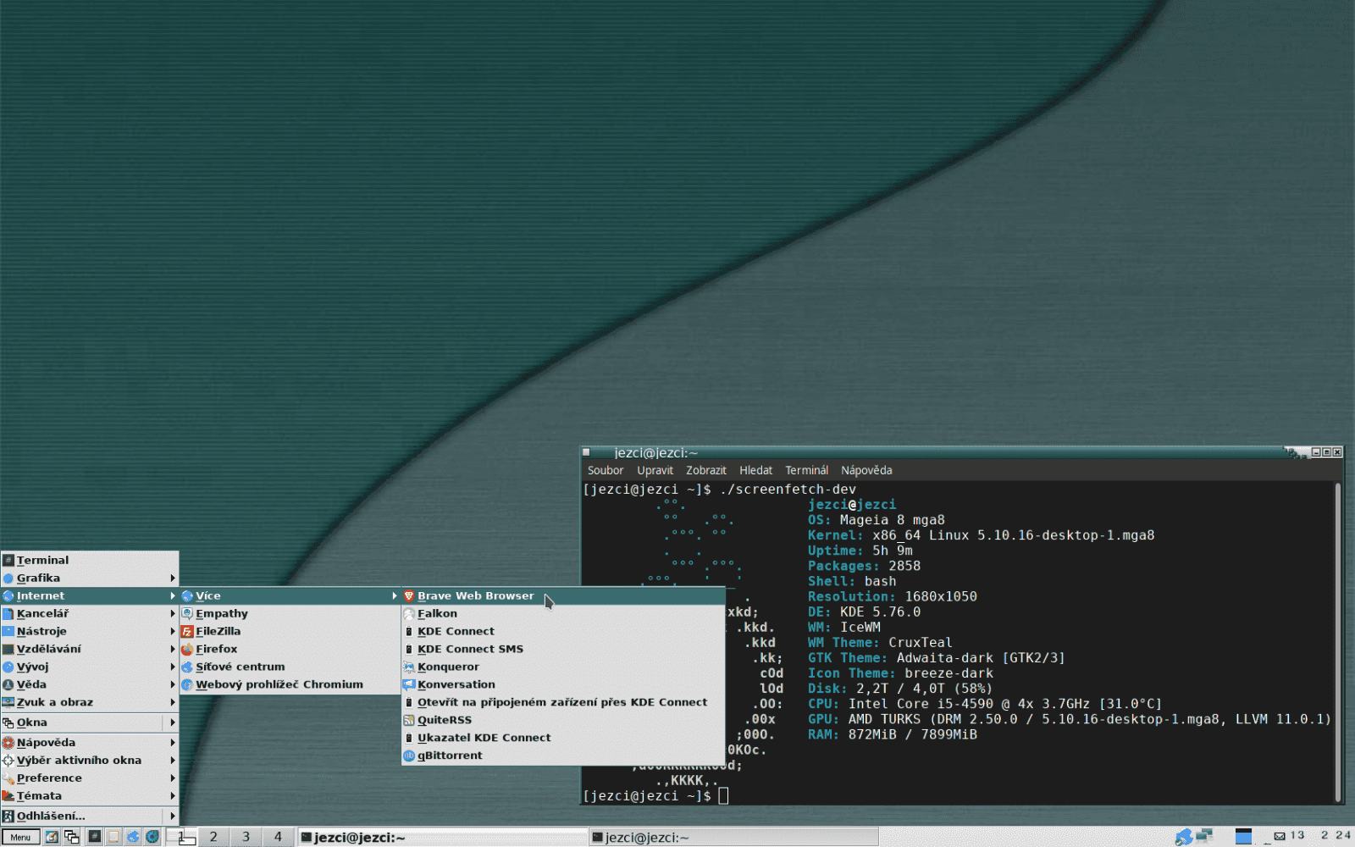Image resolution: width=1355 pixels, height=847 pixels.
Task: Open the dark terminal quick-launch icon
Action: (x=93, y=837)
